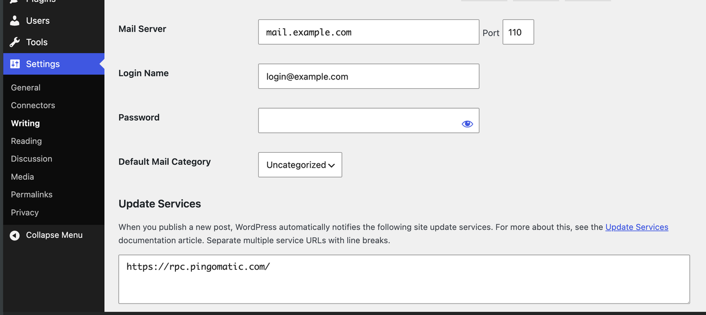Focus the Mail Server input field
Screen dimensions: 706x315
(368, 32)
